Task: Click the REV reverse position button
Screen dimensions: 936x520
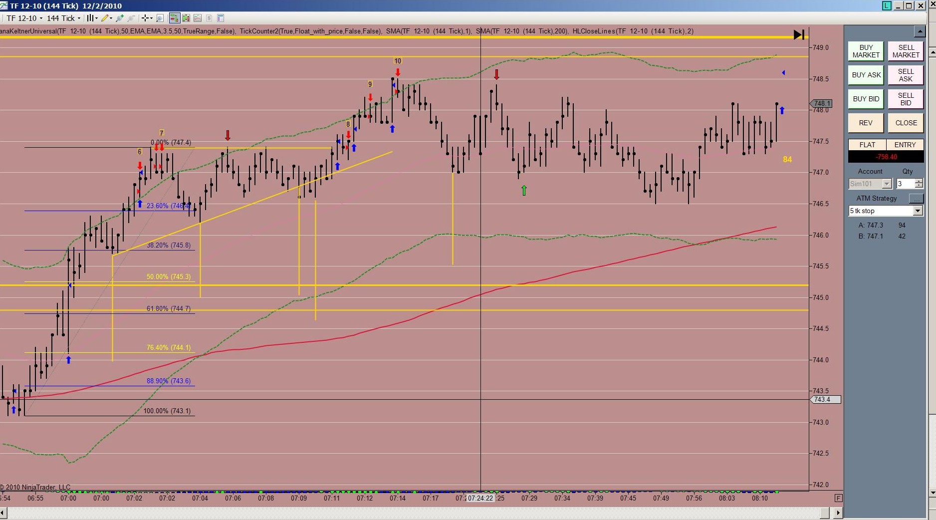Action: (866, 123)
